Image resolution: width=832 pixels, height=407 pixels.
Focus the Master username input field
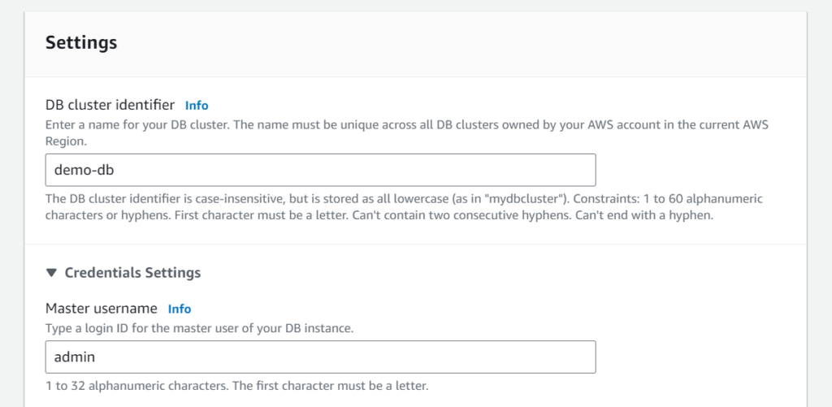click(320, 357)
